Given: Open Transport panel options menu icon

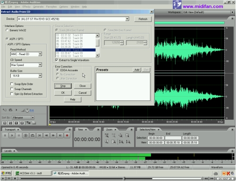Looking at the screenshot, I should click(x=70, y=130).
